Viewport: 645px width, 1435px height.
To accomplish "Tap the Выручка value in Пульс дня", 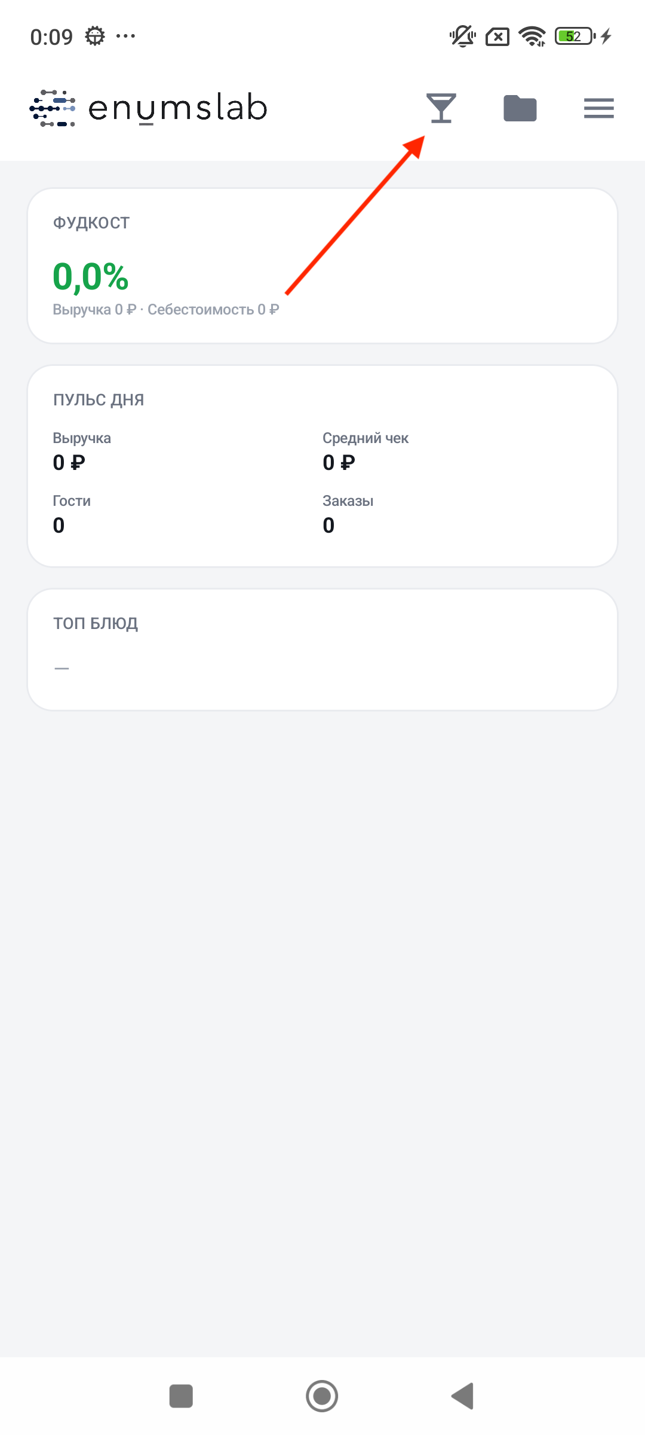I will (69, 462).
